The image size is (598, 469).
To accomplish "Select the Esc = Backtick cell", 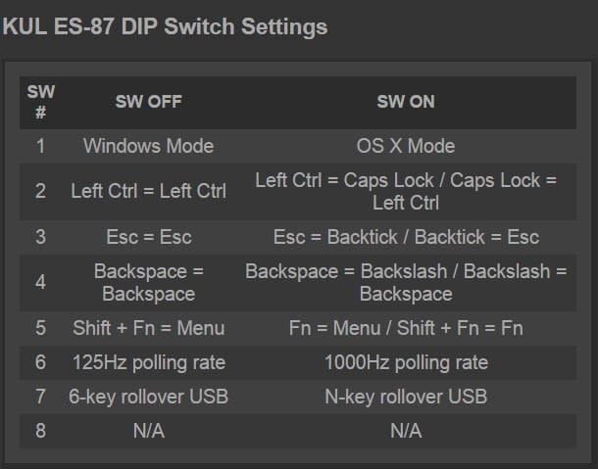I will pos(406,237).
